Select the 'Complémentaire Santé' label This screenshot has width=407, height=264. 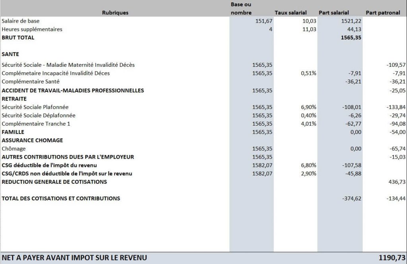coord(31,82)
